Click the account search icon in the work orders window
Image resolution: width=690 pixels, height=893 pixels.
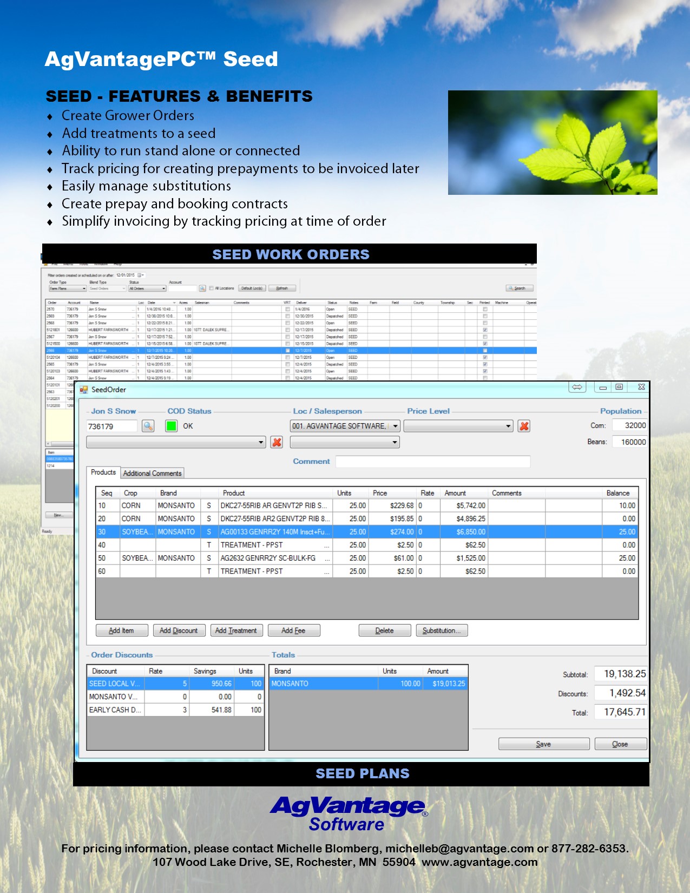[x=202, y=288]
